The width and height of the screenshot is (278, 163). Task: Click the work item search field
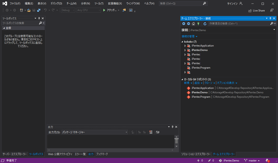[239, 24]
